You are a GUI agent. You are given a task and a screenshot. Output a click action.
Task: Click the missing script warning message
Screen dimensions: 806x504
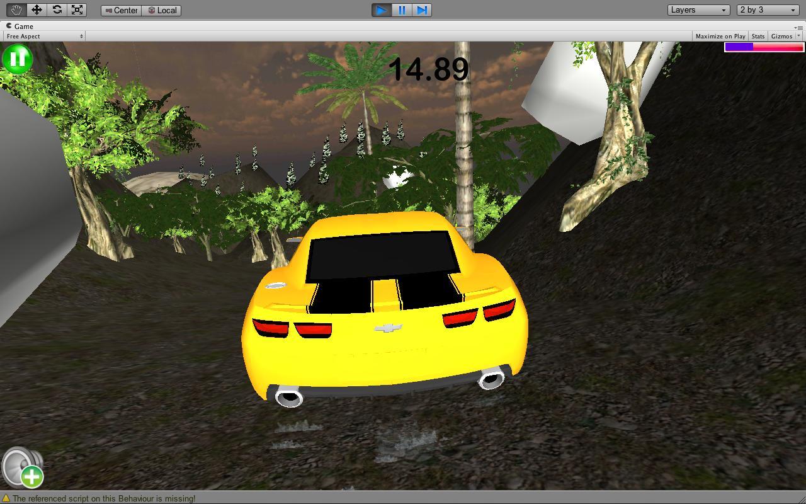click(x=101, y=498)
